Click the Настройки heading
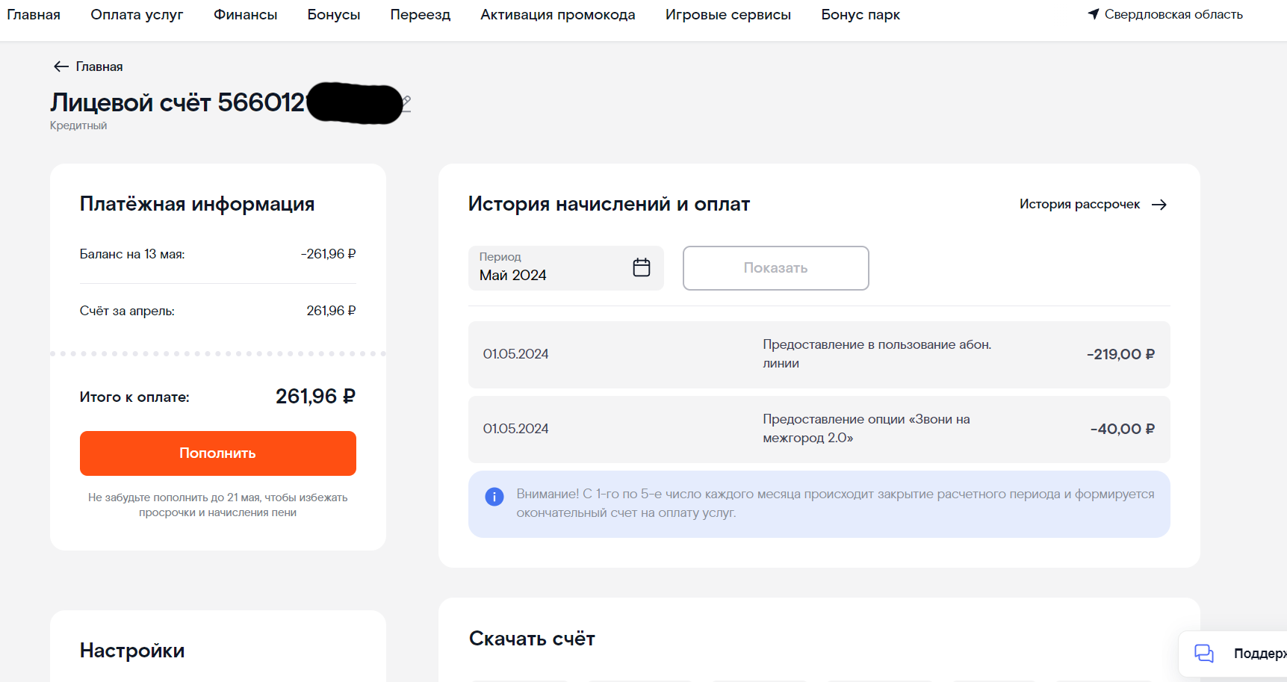 point(132,651)
